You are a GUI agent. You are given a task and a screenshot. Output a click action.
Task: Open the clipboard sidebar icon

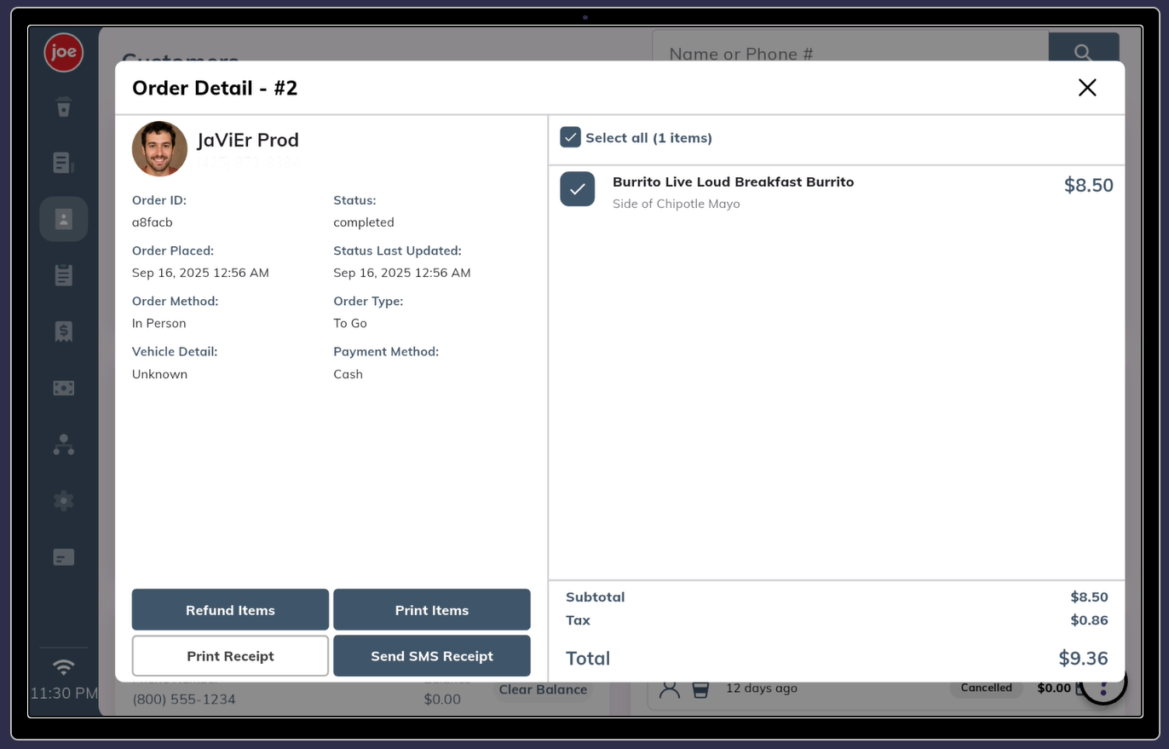tap(64, 275)
